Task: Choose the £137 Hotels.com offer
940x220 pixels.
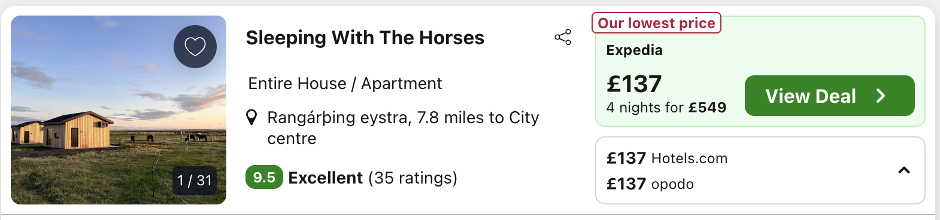Action: (667, 158)
